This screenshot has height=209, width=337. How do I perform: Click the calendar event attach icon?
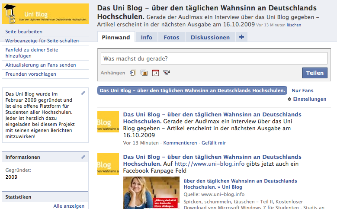click(x=155, y=73)
